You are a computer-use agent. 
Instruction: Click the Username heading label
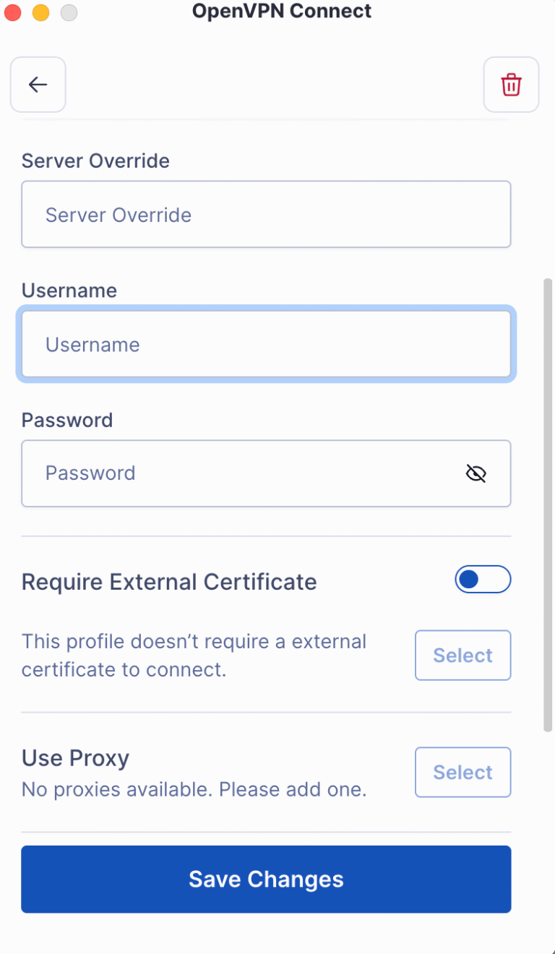click(x=69, y=291)
